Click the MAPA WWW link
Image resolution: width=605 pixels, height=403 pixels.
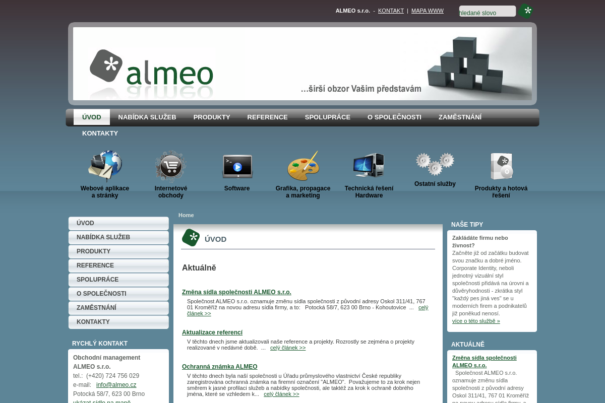point(428,11)
